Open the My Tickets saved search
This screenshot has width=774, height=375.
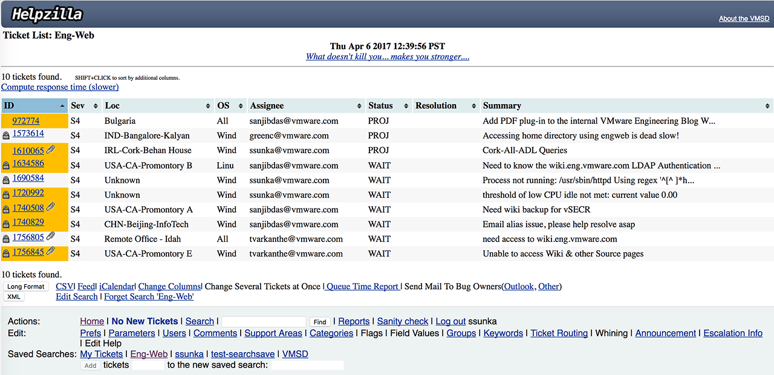(x=101, y=354)
